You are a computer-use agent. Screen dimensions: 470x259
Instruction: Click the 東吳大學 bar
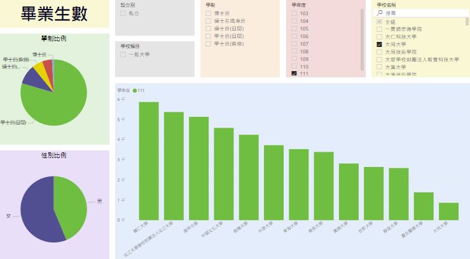[324, 186]
